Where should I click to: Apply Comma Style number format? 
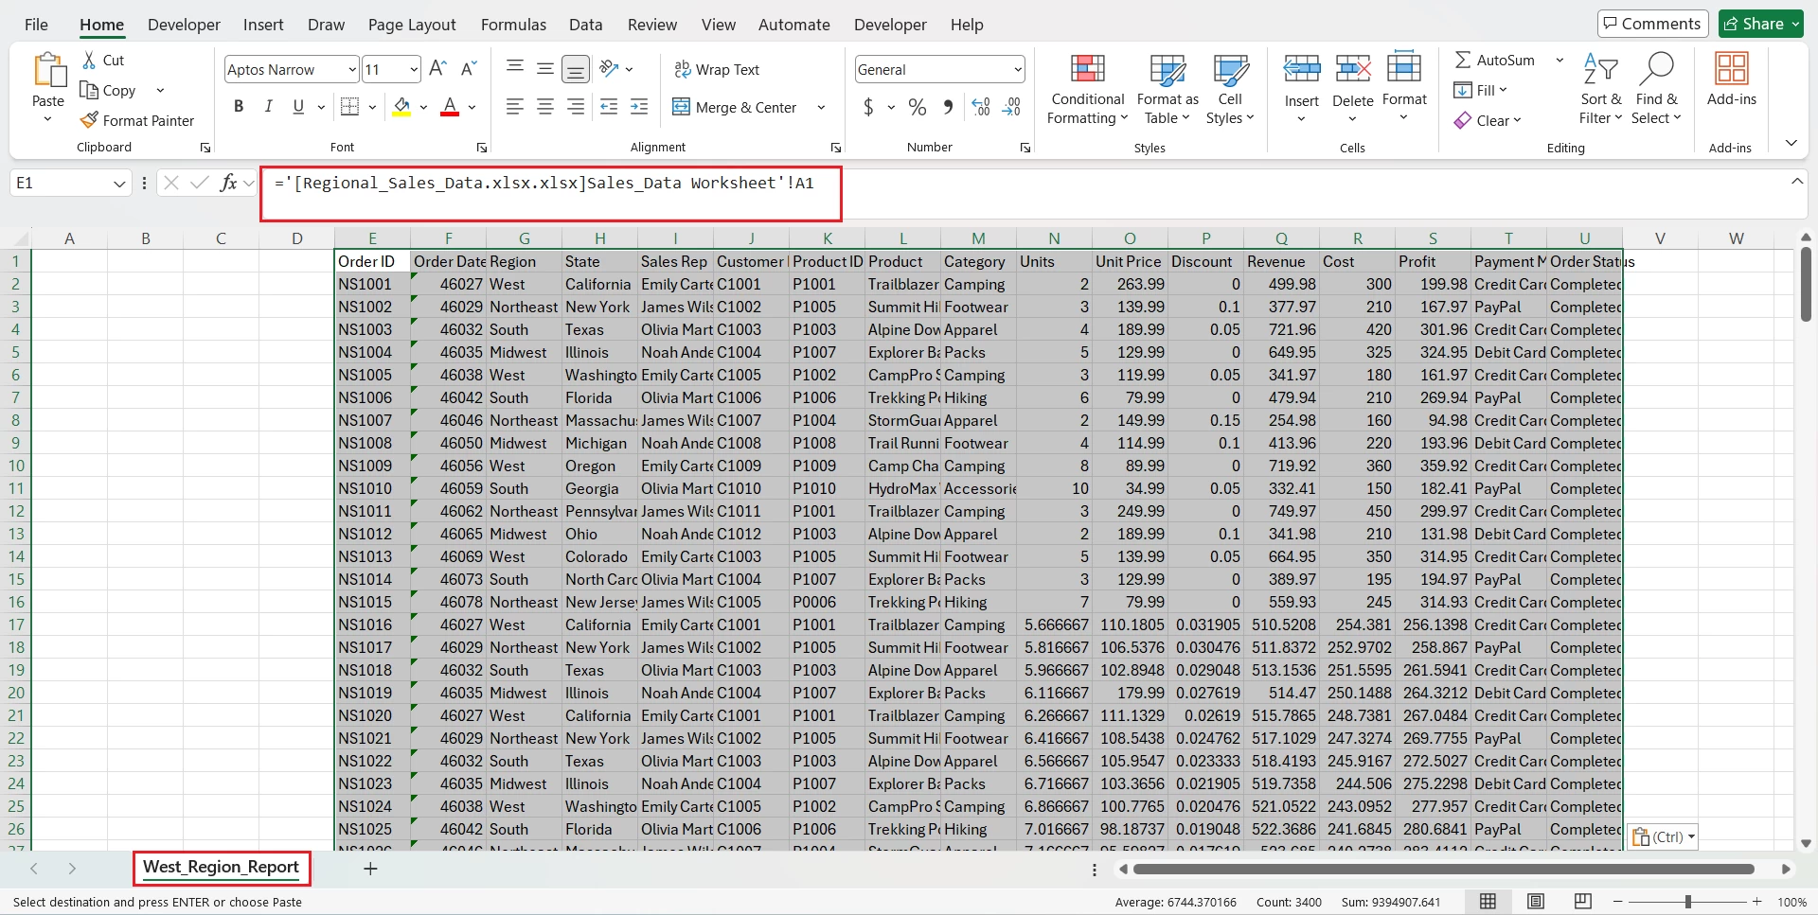click(948, 107)
